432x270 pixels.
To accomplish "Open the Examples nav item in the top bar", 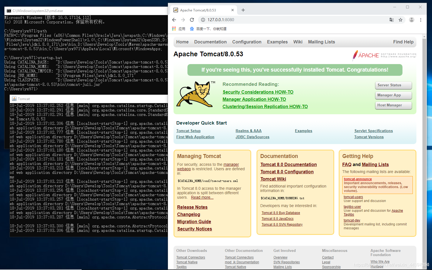I will click(x=277, y=42).
